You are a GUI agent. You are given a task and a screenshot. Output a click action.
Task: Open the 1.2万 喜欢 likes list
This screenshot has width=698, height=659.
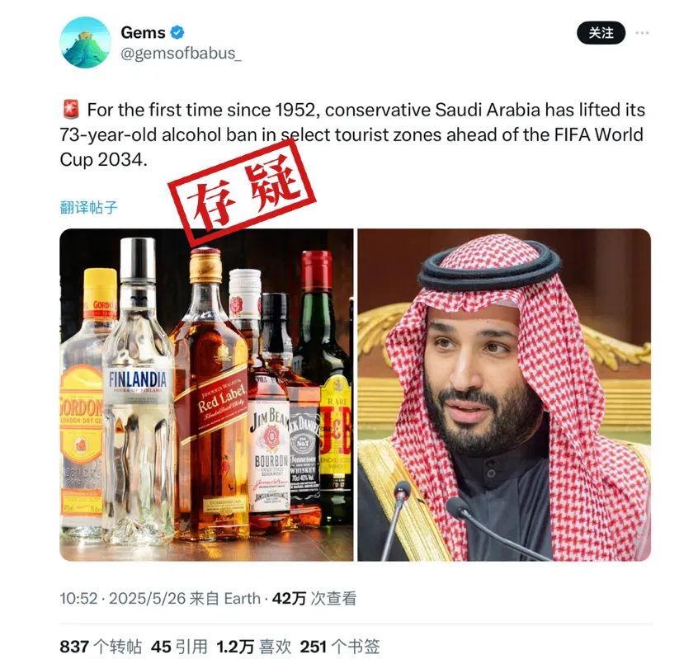click(254, 647)
